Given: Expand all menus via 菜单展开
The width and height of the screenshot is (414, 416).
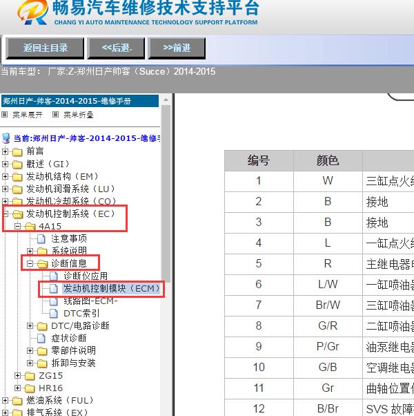Looking at the screenshot, I should tap(28, 115).
